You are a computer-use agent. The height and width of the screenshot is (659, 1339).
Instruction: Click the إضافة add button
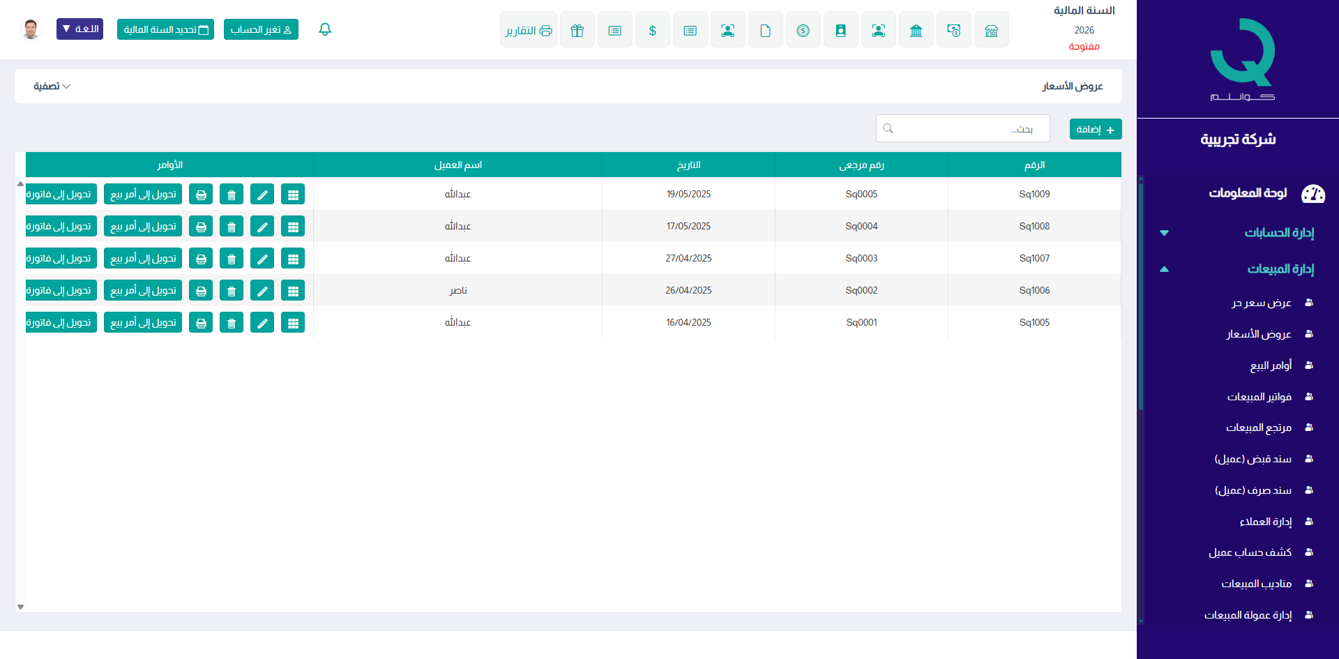(x=1095, y=129)
